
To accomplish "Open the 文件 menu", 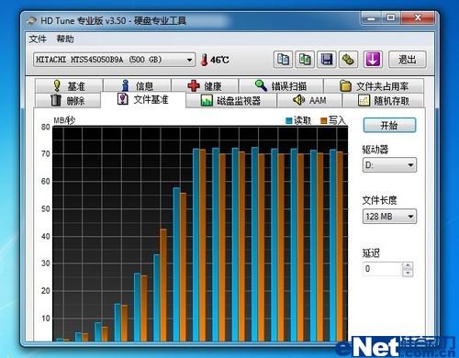I will pos(38,39).
